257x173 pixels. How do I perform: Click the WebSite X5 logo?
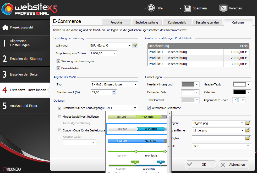[30, 9]
